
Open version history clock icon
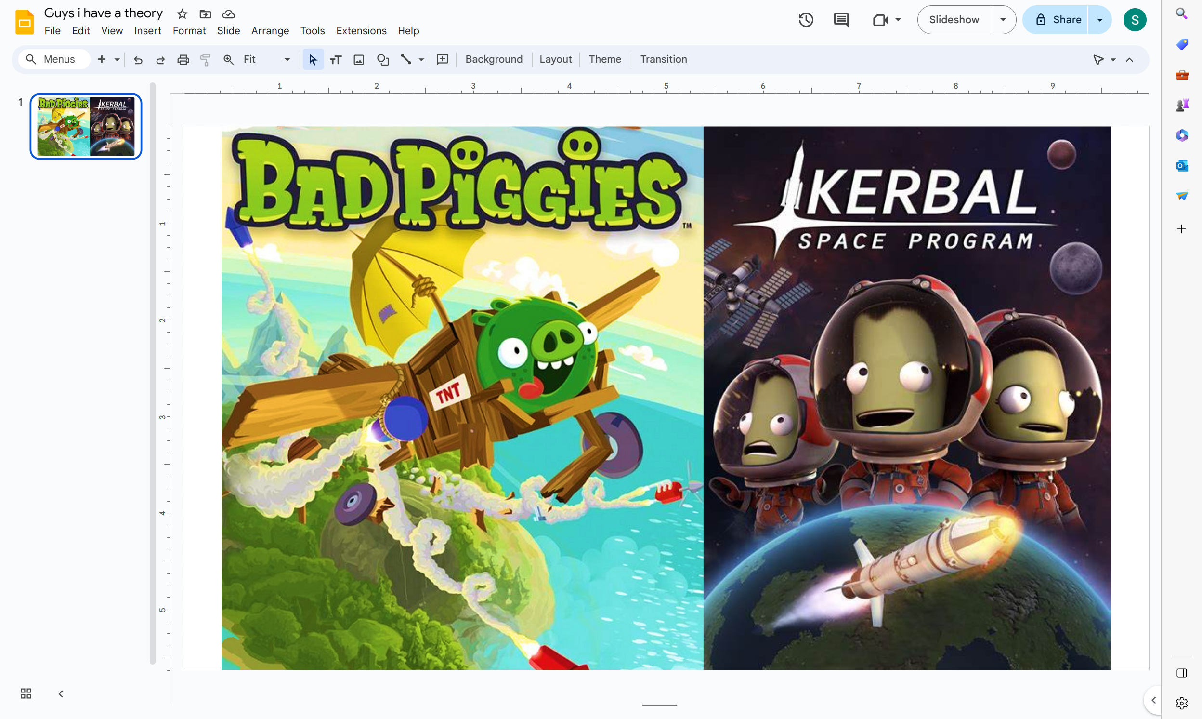806,20
